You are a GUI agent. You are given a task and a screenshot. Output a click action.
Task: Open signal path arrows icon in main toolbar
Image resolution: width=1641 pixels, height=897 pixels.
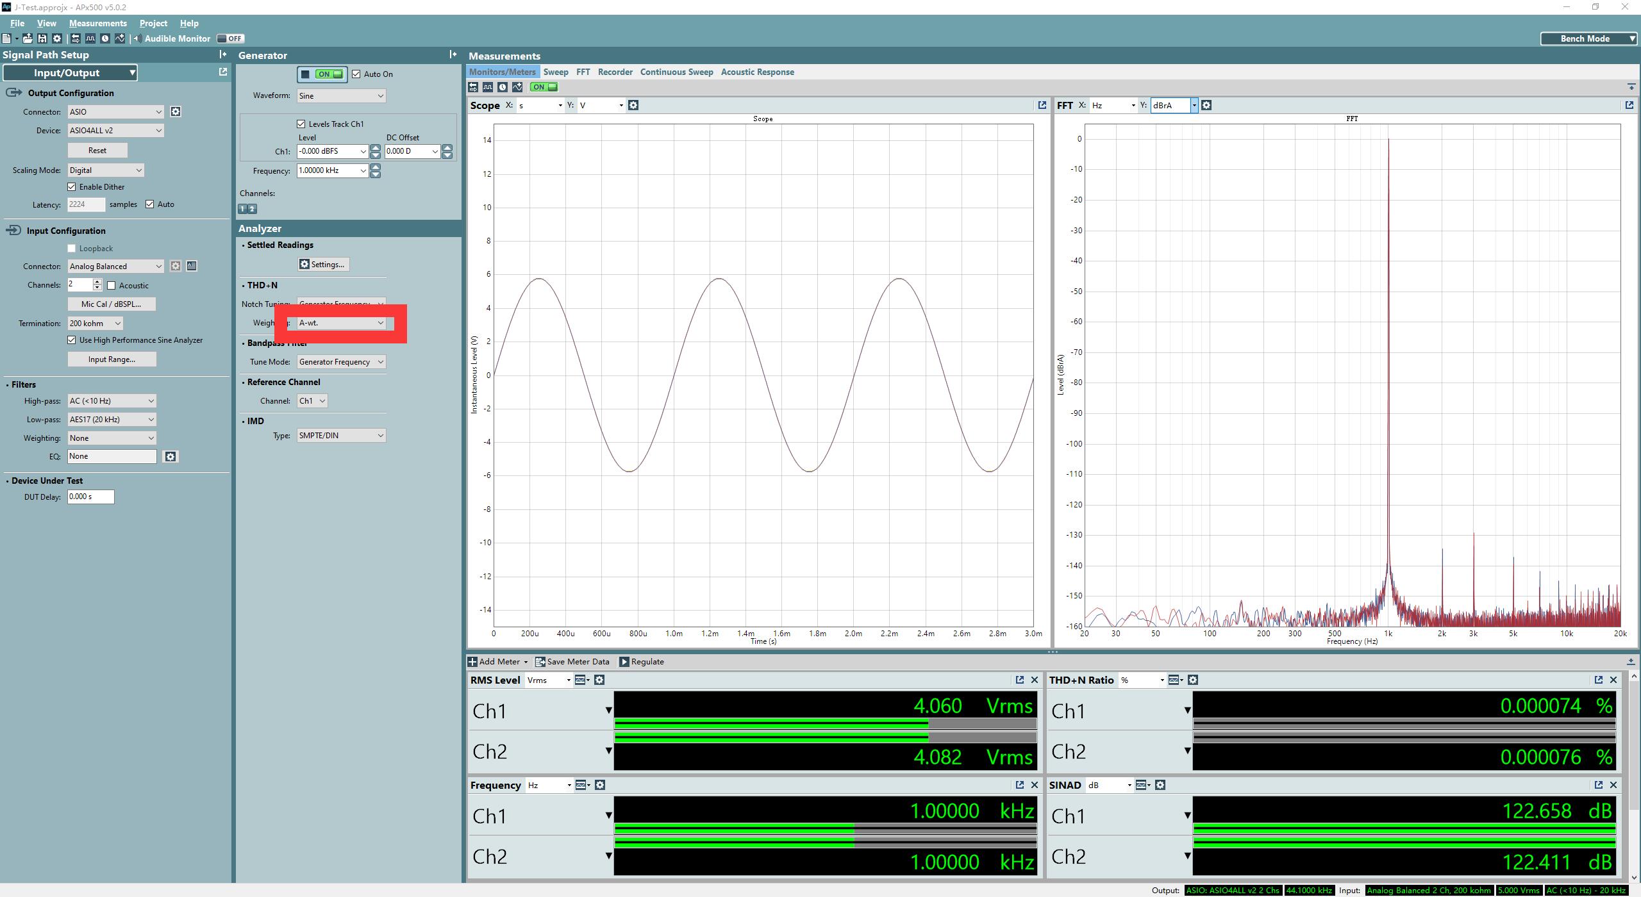[76, 38]
